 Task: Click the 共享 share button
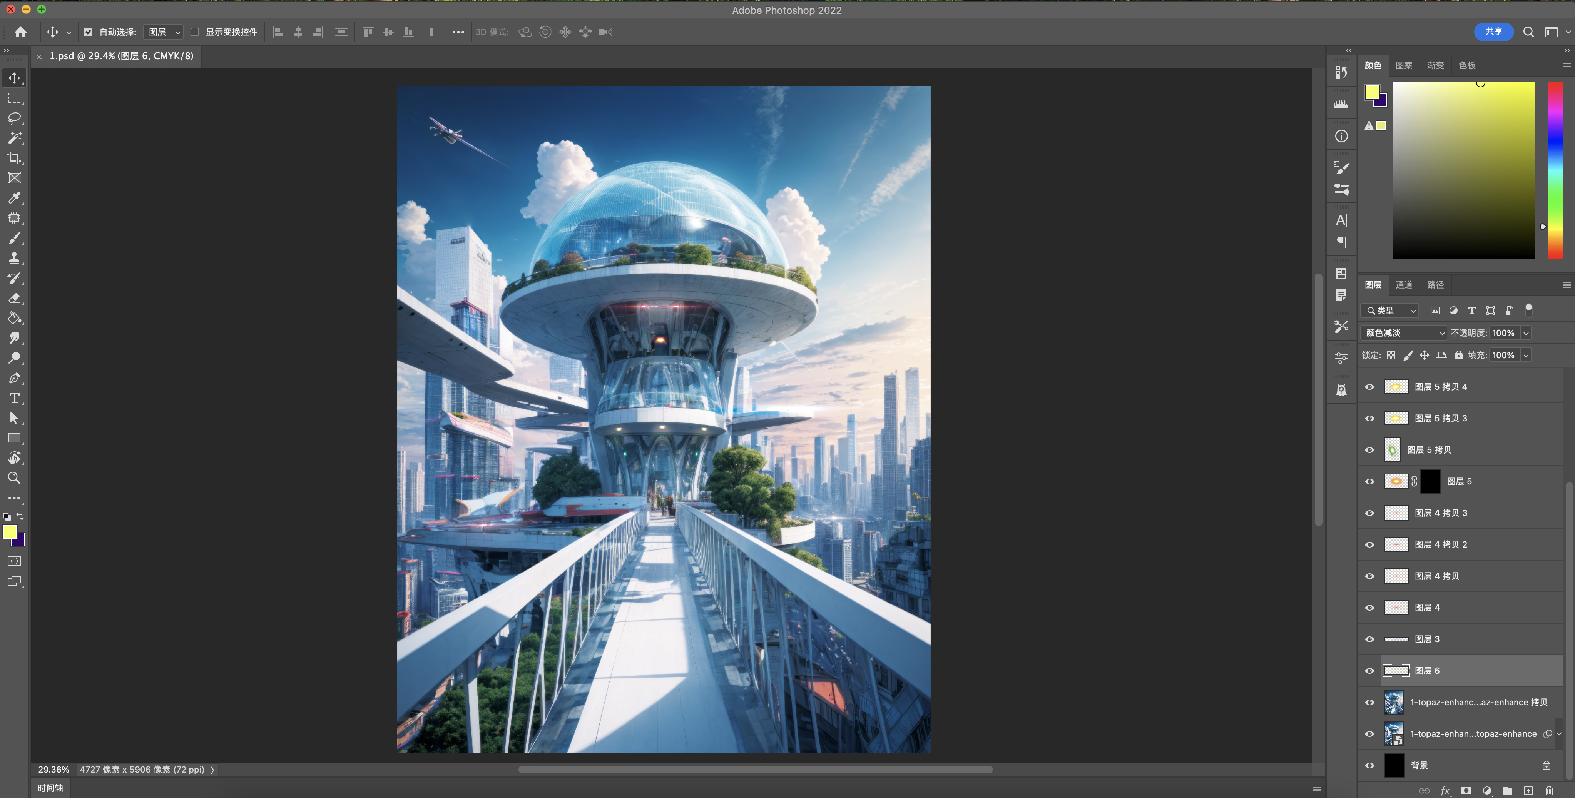1493,32
